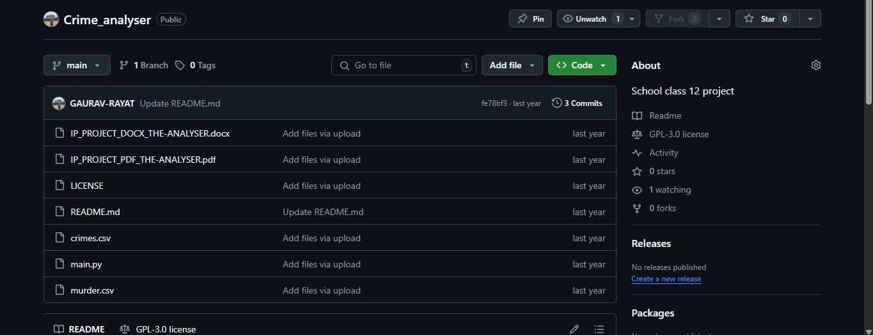873x335 pixels.
Task: Open the 1 Branch link
Action: coord(144,65)
